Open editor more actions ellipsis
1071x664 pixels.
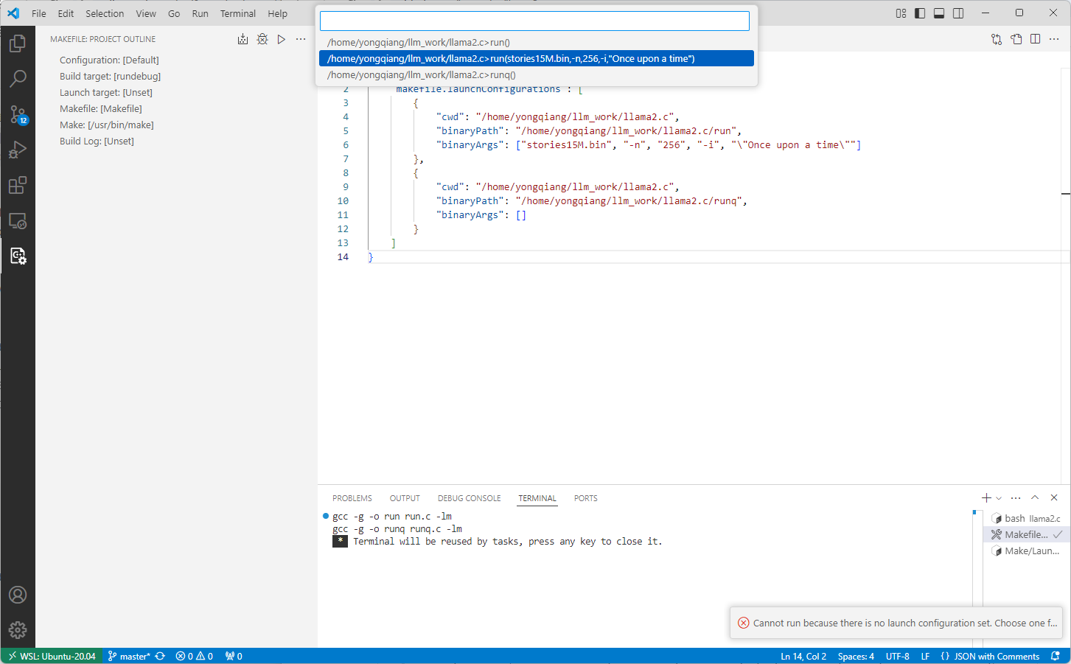pos(1054,39)
